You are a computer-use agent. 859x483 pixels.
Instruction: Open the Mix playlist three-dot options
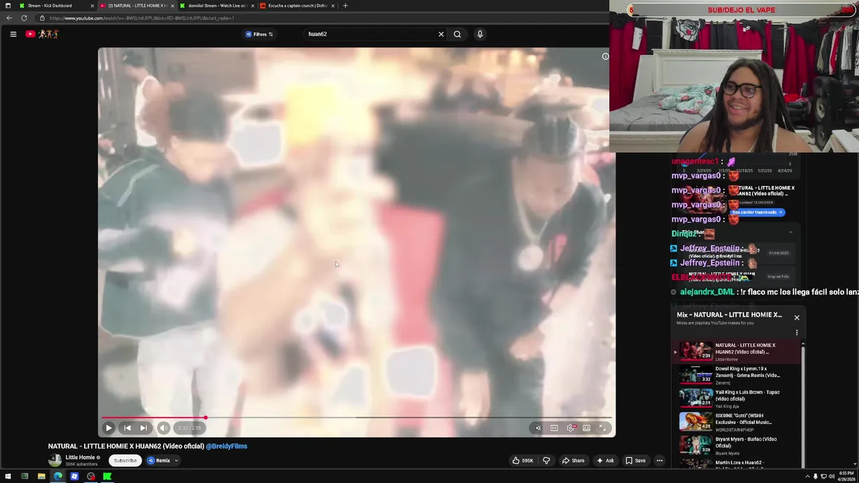pos(797,332)
